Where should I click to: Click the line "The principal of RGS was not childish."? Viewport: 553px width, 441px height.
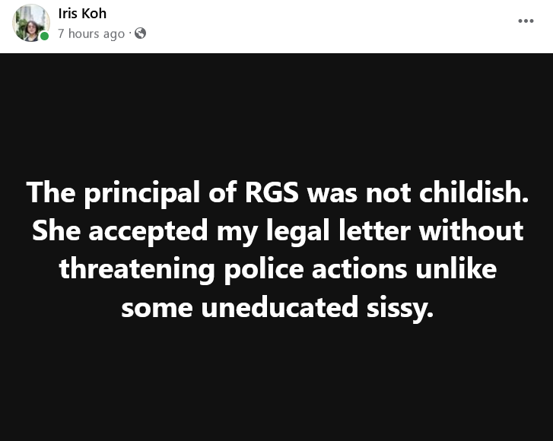coord(277,193)
